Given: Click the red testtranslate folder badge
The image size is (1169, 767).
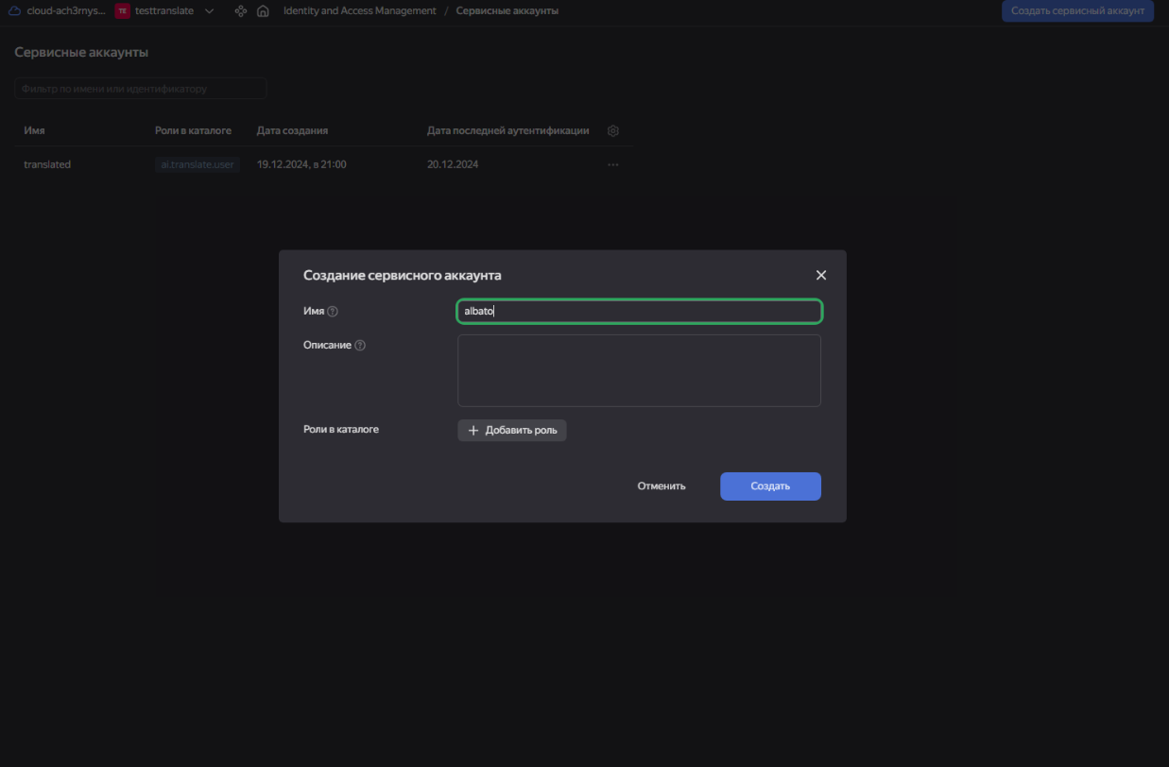Looking at the screenshot, I should [x=122, y=11].
